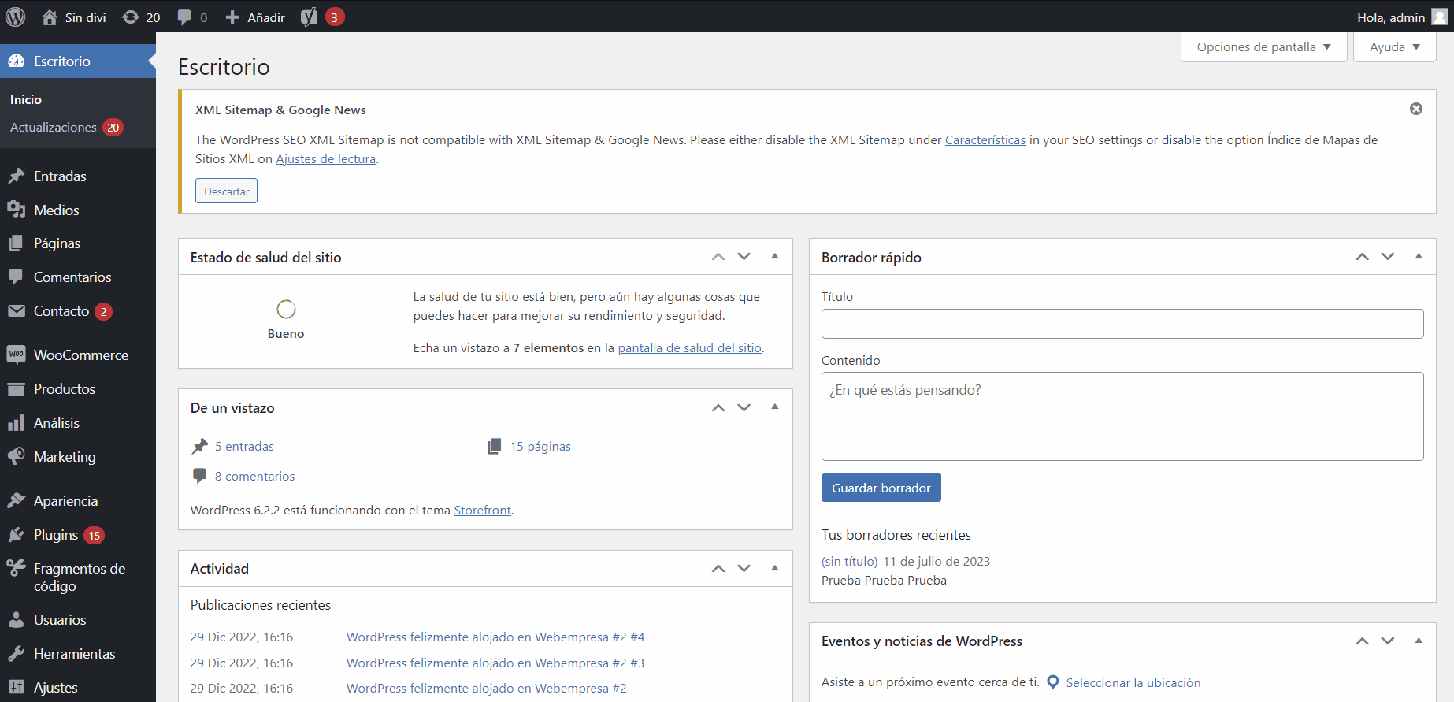Open Apariencia menu item

[65, 501]
